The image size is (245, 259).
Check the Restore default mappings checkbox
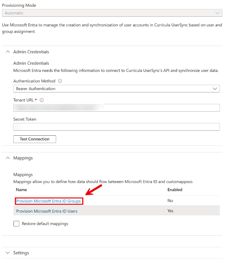16,223
